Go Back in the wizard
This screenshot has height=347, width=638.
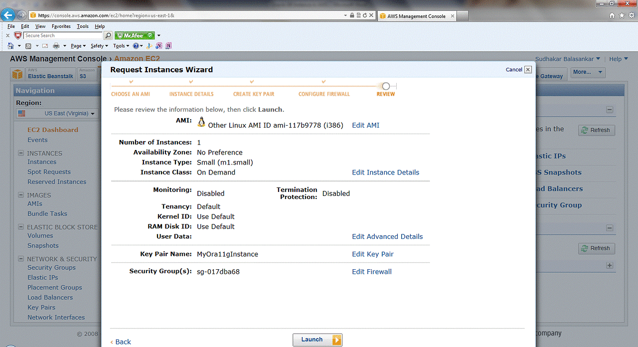tap(121, 342)
